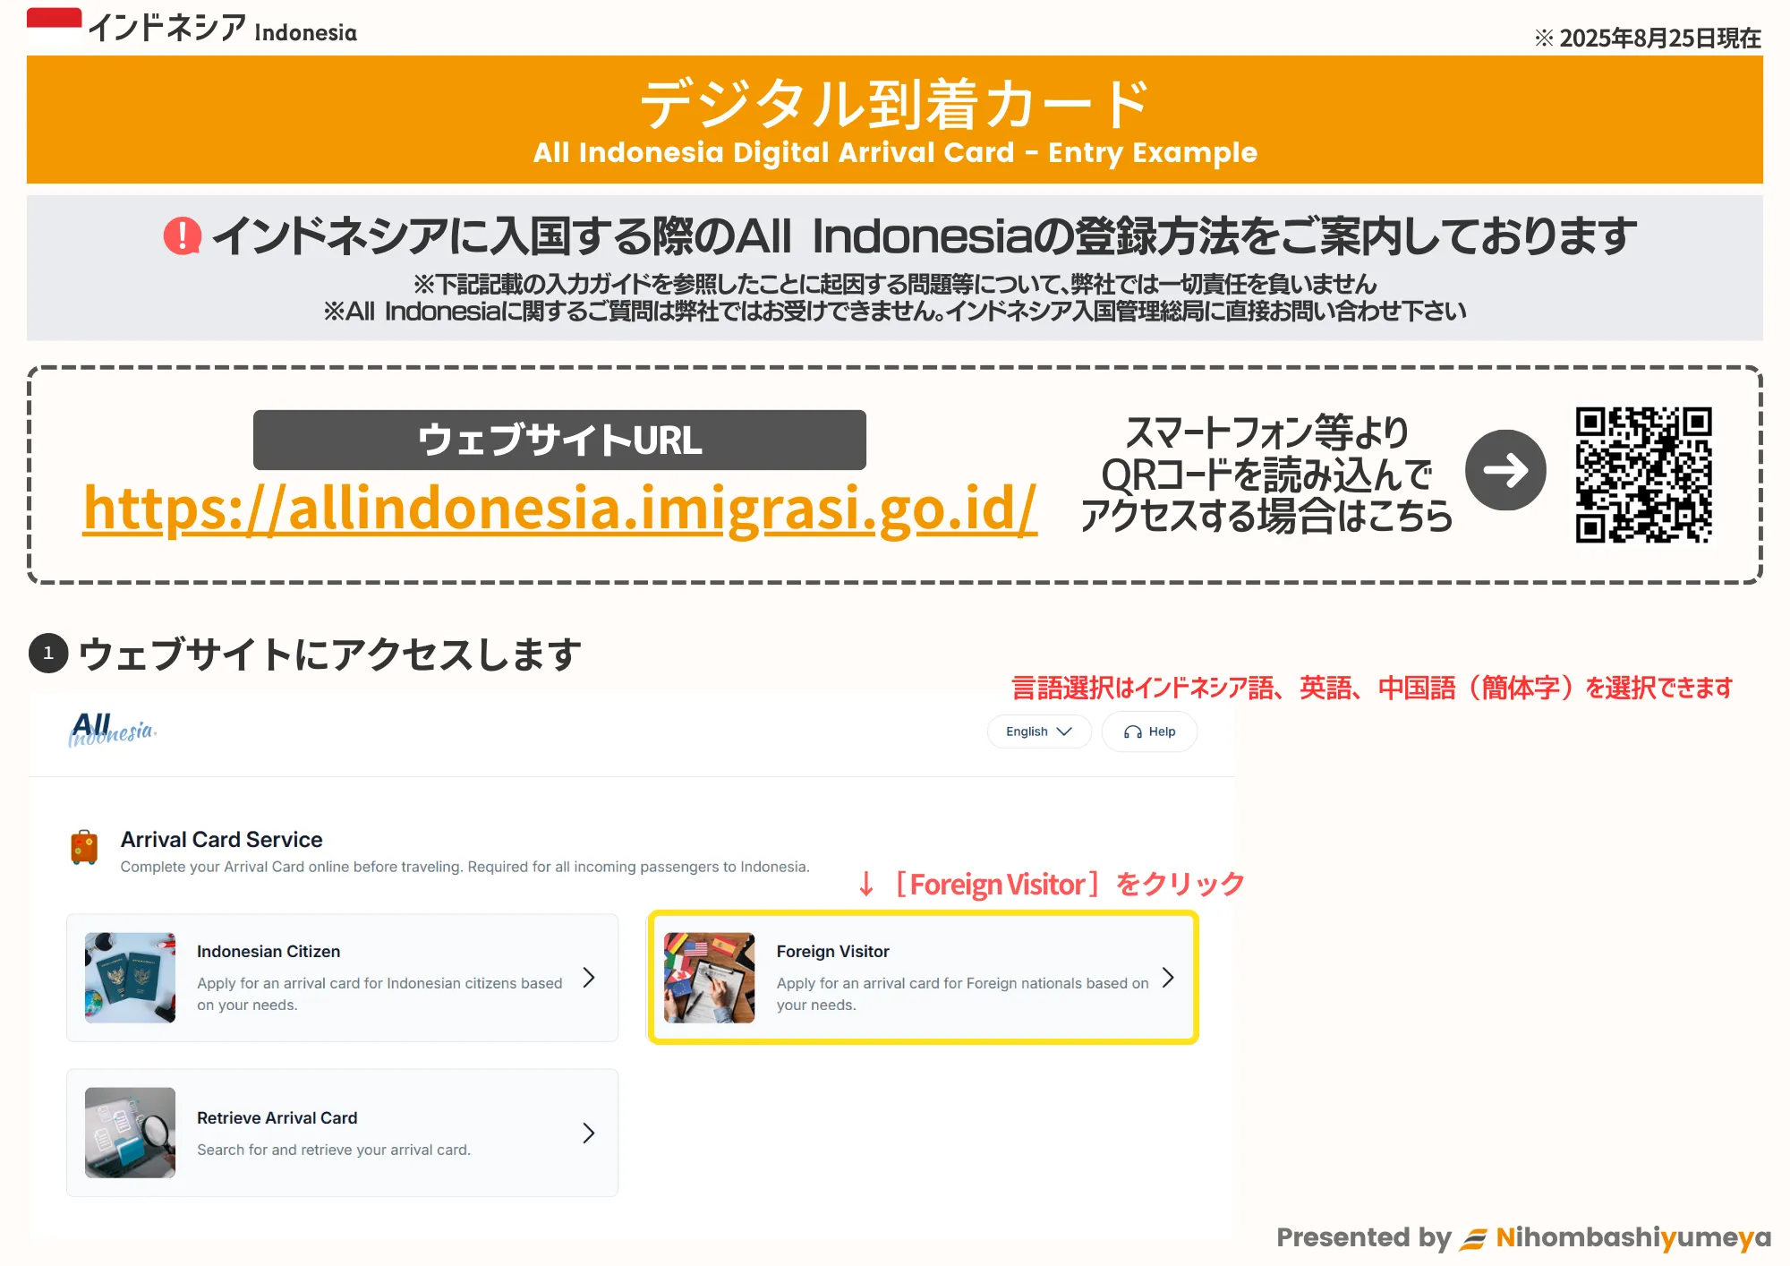Open Retrieve Arrival Card option
This screenshot has width=1790, height=1266.
pos(342,1133)
